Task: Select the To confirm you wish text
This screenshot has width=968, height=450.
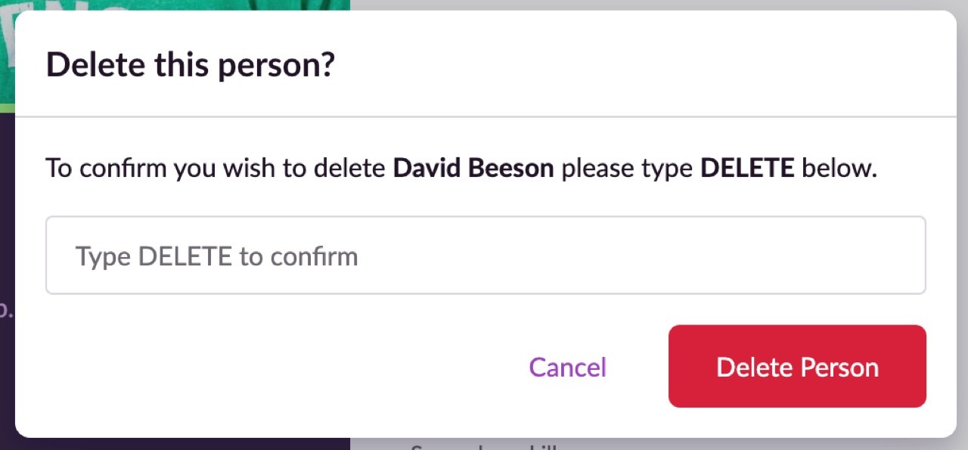Action: click(x=161, y=167)
